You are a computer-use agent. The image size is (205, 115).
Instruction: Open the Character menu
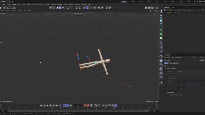point(46,4)
